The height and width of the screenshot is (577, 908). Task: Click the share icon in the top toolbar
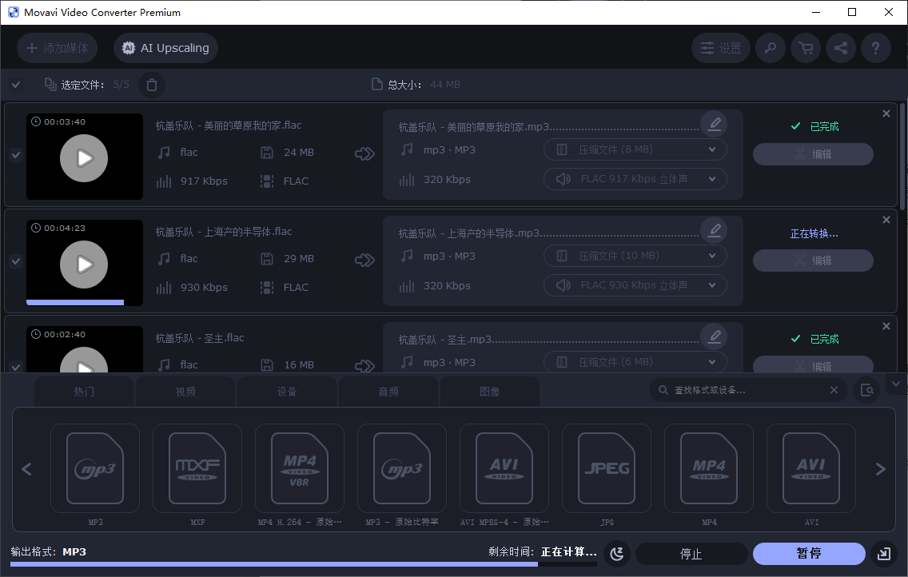[840, 48]
